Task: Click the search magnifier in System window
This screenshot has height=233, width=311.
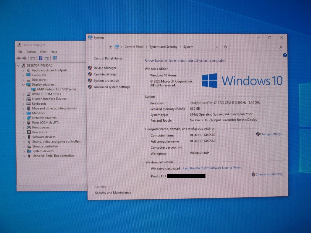Action: 281,47
